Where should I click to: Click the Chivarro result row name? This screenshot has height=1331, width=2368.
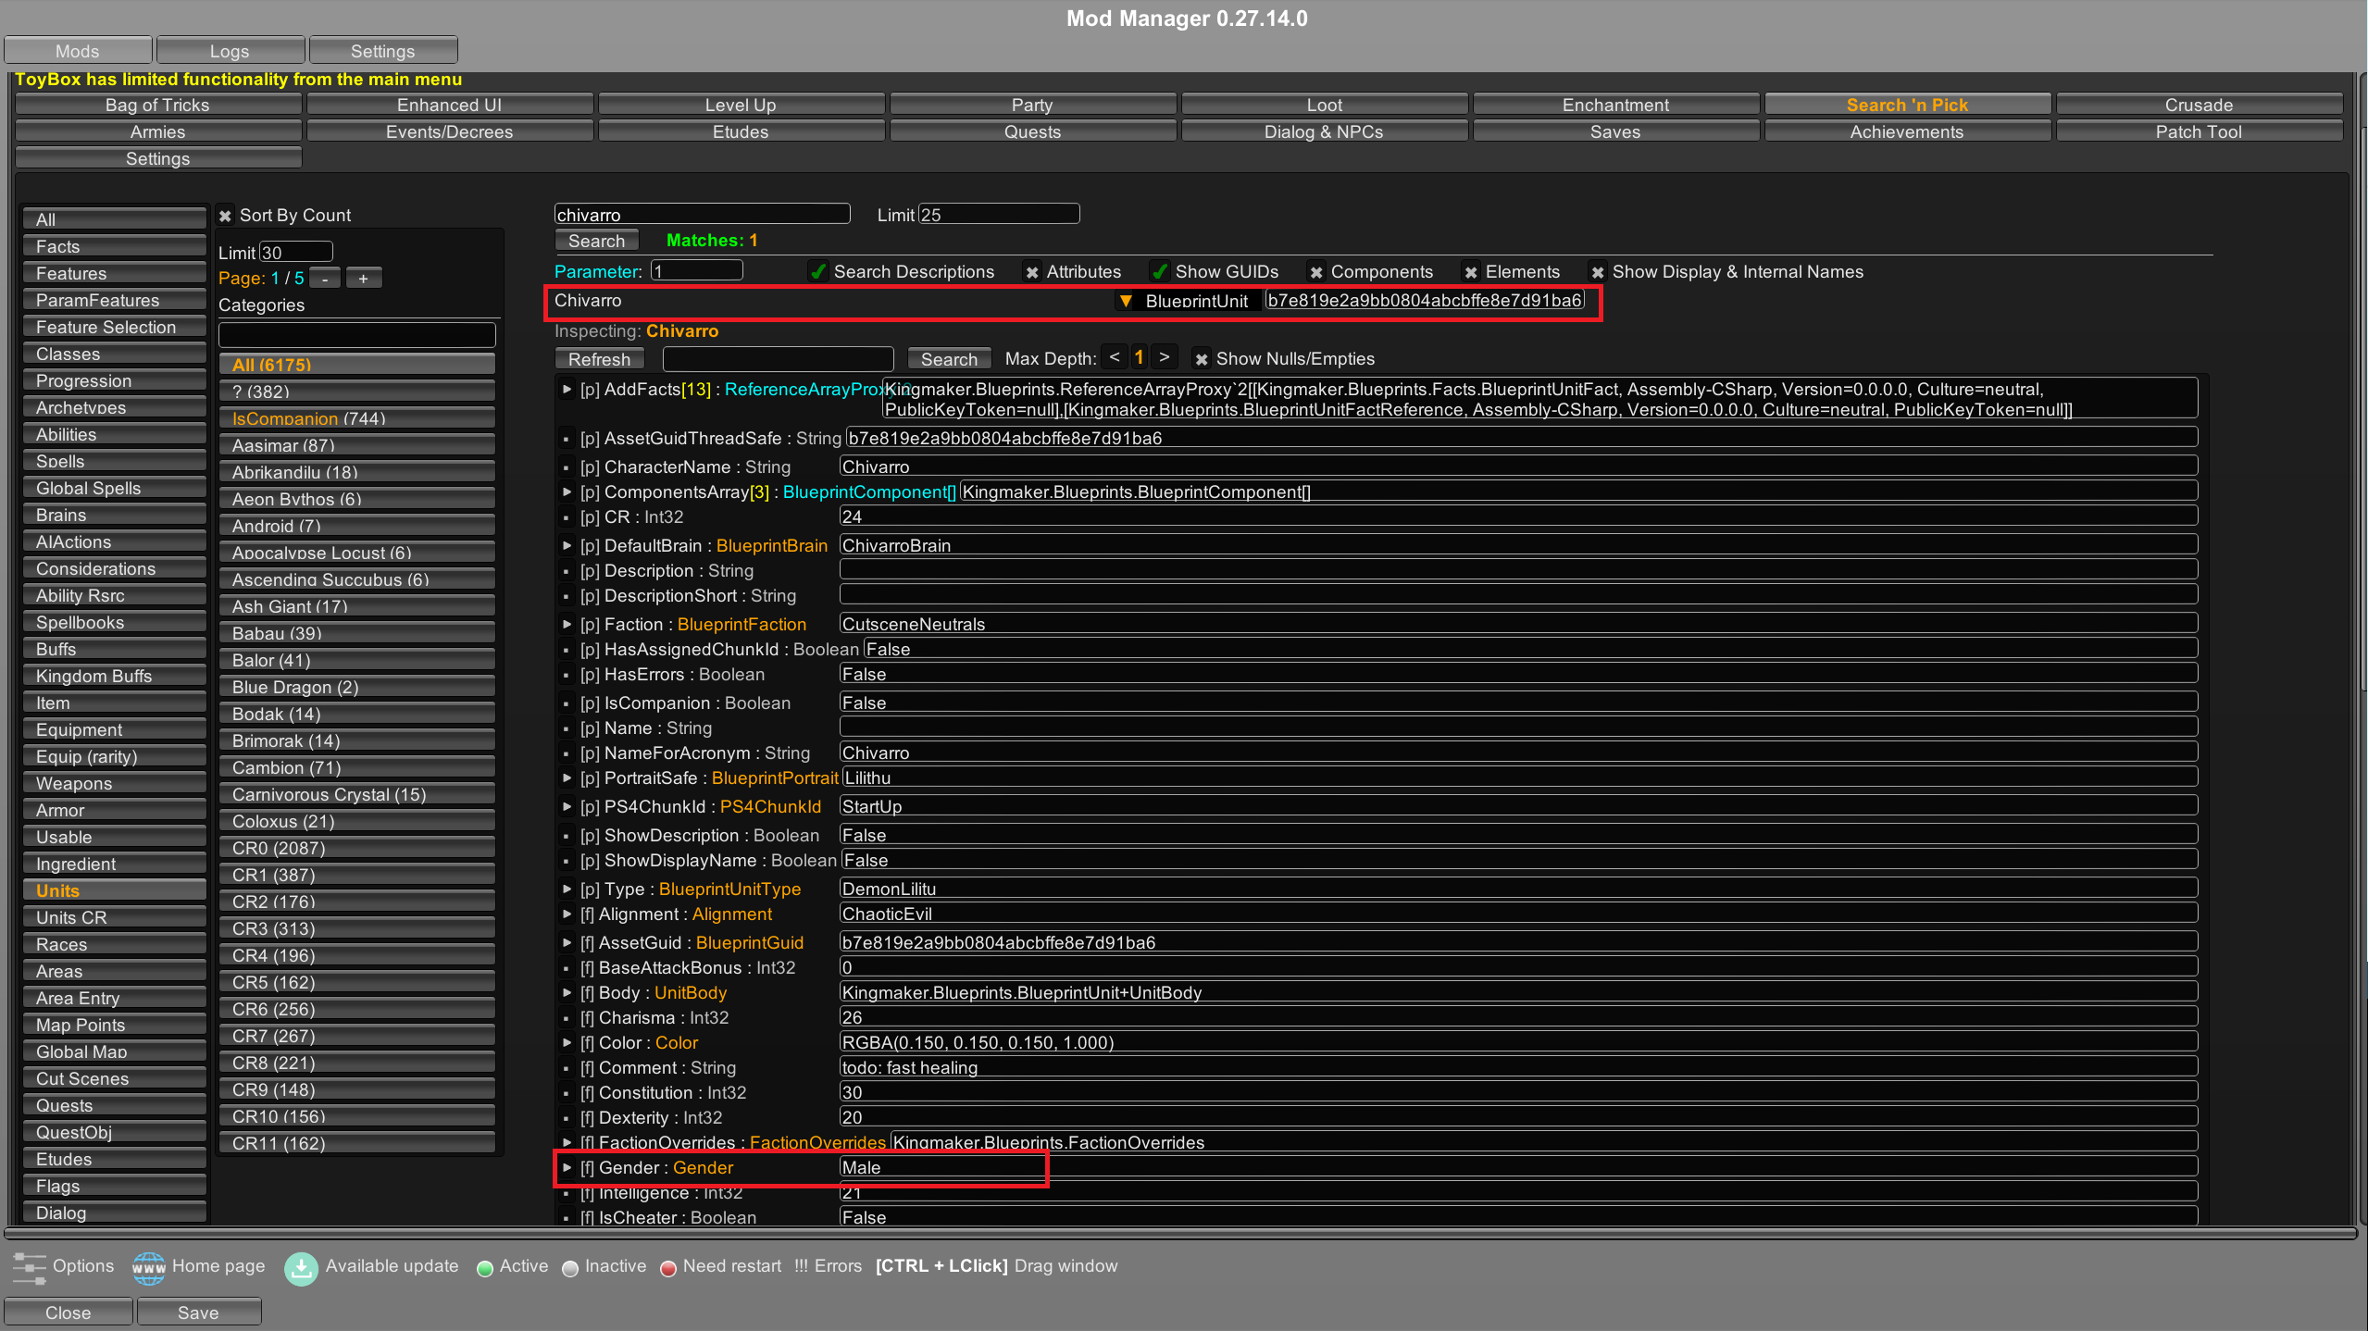pyautogui.click(x=588, y=301)
